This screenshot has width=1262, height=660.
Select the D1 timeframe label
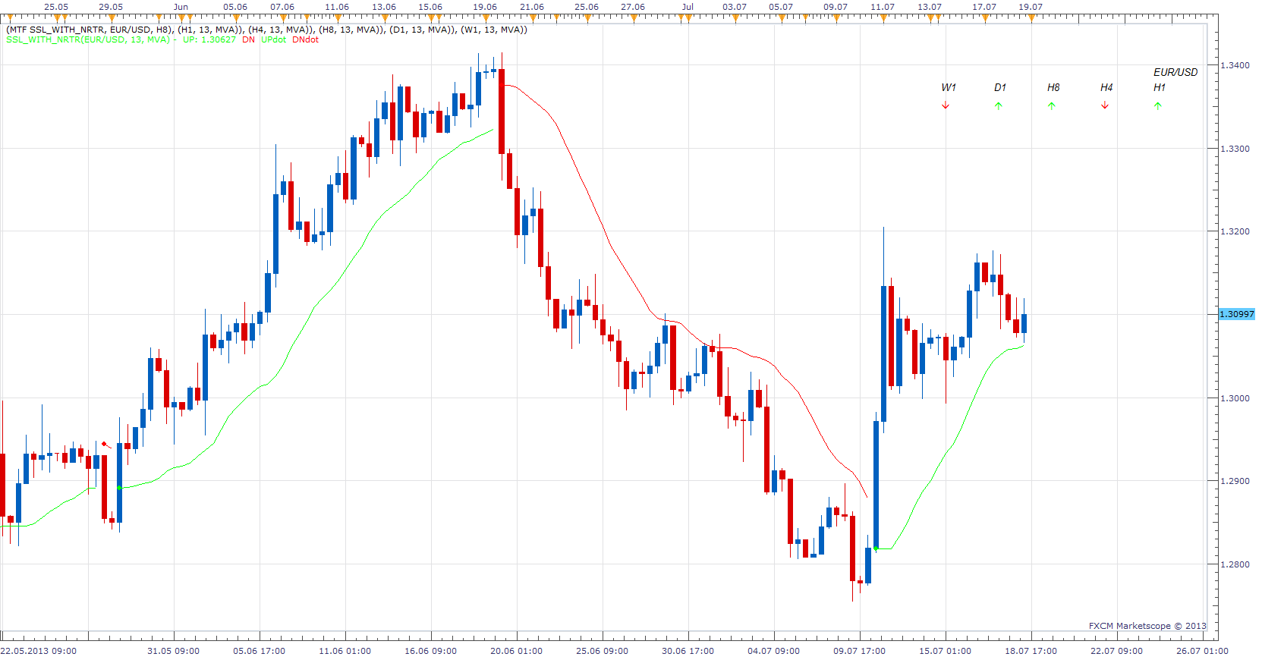click(1000, 87)
